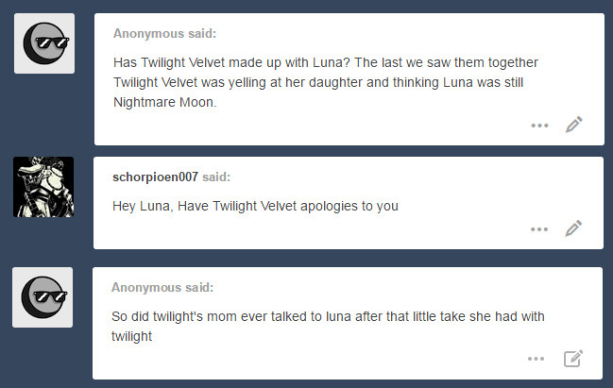Click pencil icon on first Anonymous ask

tap(574, 125)
